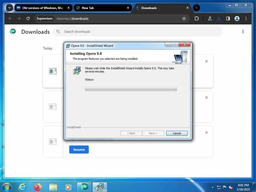256x192 pixels.
Task: Bookmark this page with star icon
Action: (x=184, y=18)
